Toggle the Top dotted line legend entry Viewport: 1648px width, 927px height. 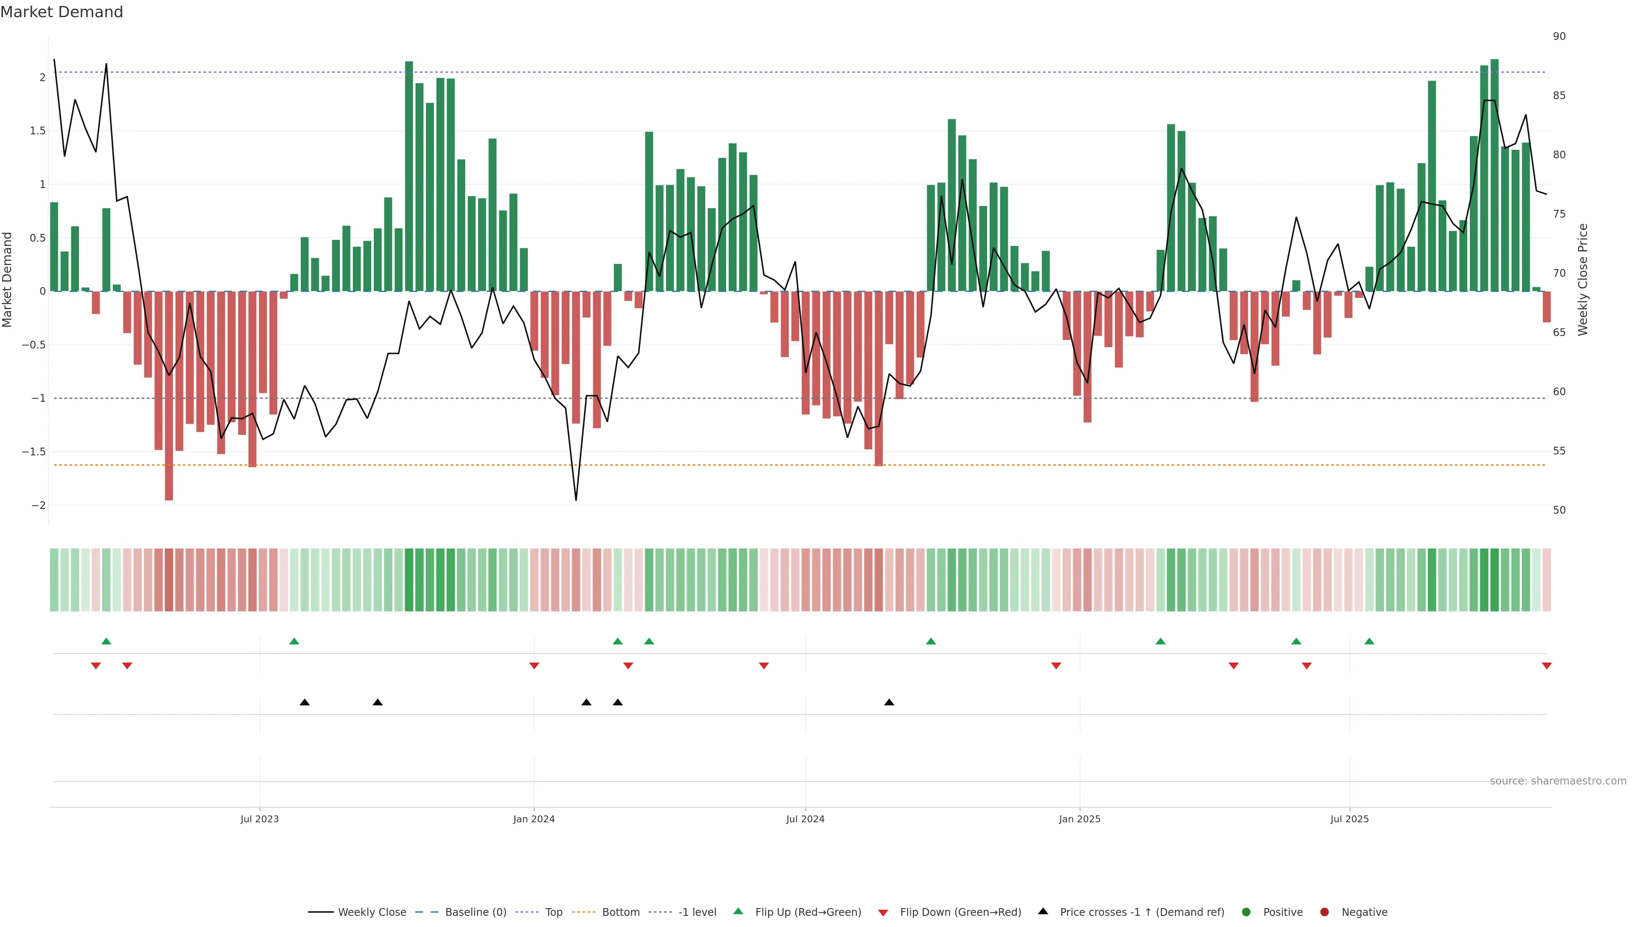click(553, 912)
